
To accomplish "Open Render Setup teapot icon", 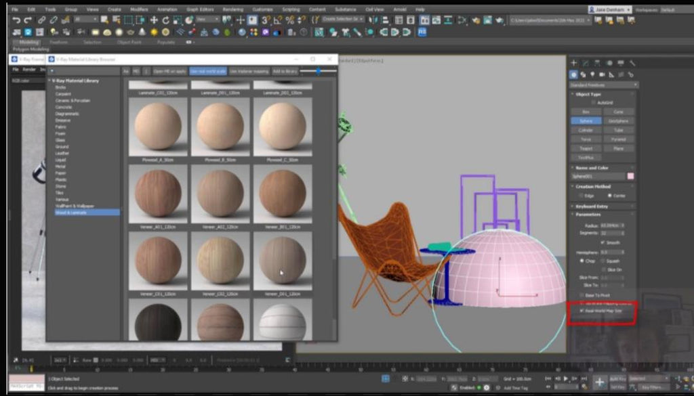I will pos(475,20).
